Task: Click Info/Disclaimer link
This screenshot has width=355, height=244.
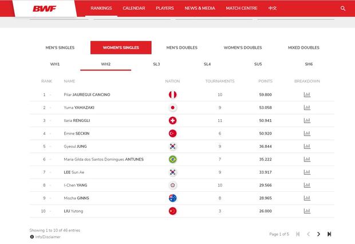Action: 47,235
